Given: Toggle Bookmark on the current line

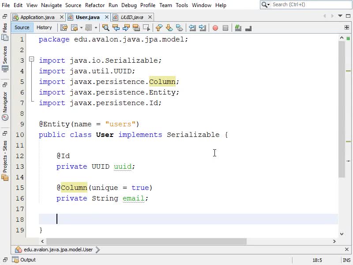Looking at the screenshot, I should pyautogui.click(x=180, y=28).
